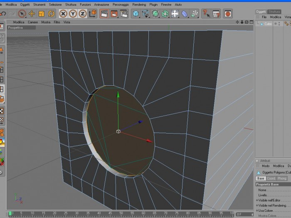Pick the Rotate tool icon

pyautogui.click(x=51, y=14)
